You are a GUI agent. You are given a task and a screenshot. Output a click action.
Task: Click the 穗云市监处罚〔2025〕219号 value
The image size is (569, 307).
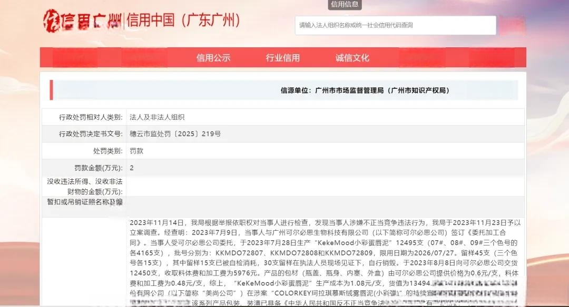pyautogui.click(x=175, y=134)
